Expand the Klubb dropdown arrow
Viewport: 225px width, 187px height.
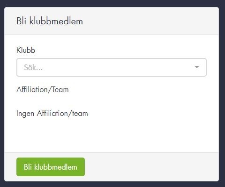[x=197, y=67]
